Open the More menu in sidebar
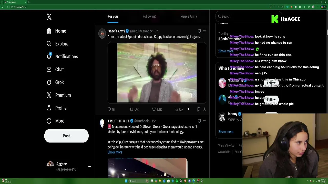The image size is (328, 184). (x=55, y=121)
